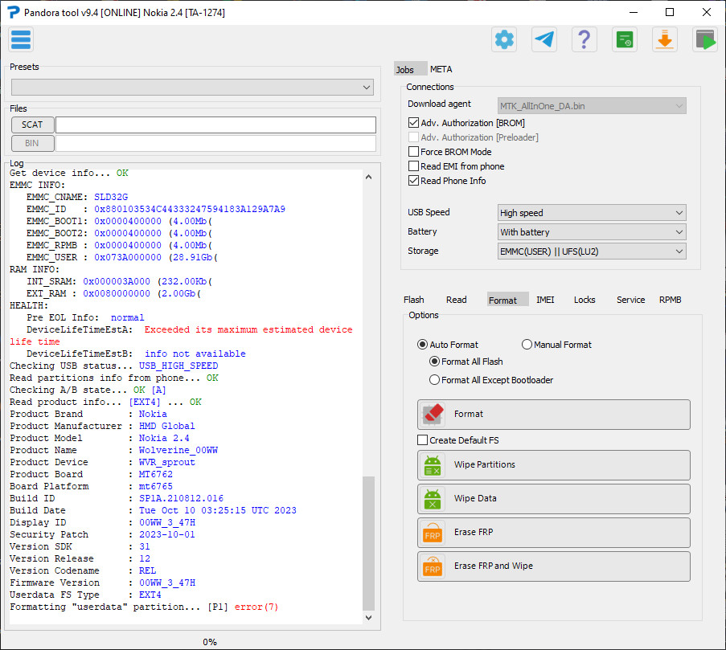Image resolution: width=726 pixels, height=650 pixels.
Task: Click the SLD32G EMMC_CNAME value
Action: click(111, 197)
